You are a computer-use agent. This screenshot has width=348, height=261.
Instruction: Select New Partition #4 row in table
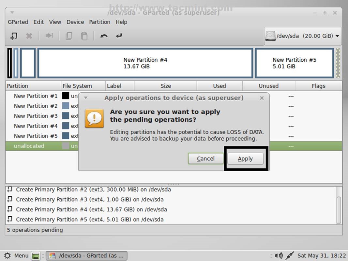(174, 126)
